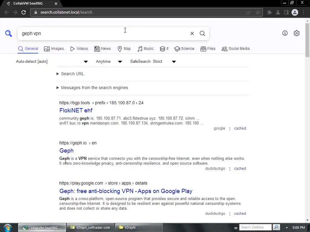The image size is (310, 232).
Task: Click the scrollbar down arrow
Action: click(x=307, y=220)
